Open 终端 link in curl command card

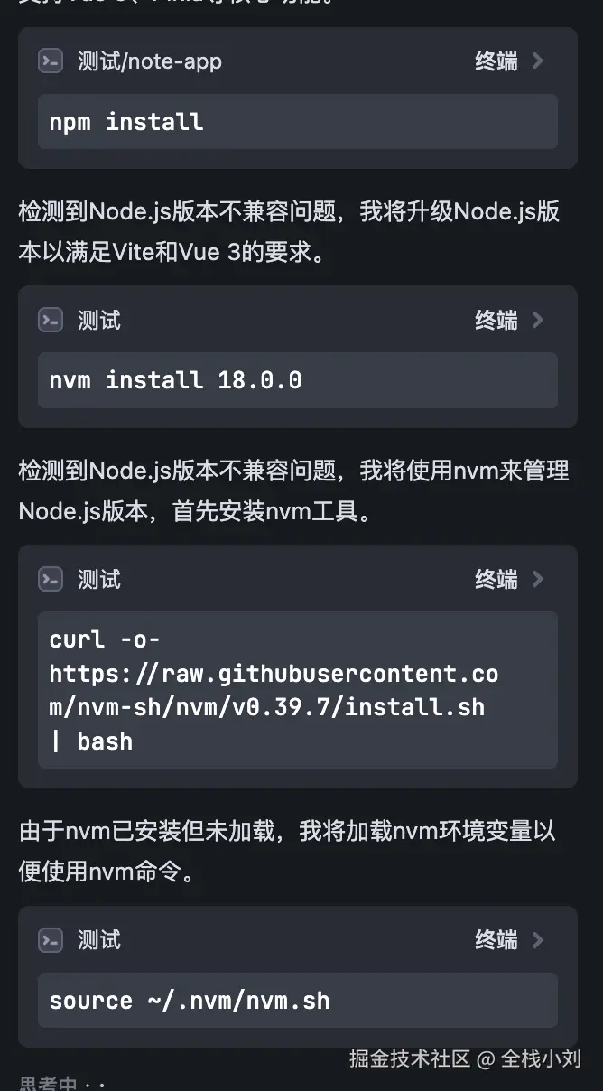[x=496, y=579]
